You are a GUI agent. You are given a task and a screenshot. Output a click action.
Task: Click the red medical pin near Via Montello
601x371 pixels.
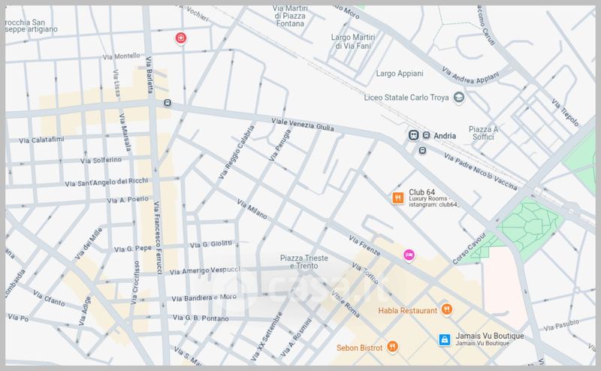pyautogui.click(x=180, y=38)
